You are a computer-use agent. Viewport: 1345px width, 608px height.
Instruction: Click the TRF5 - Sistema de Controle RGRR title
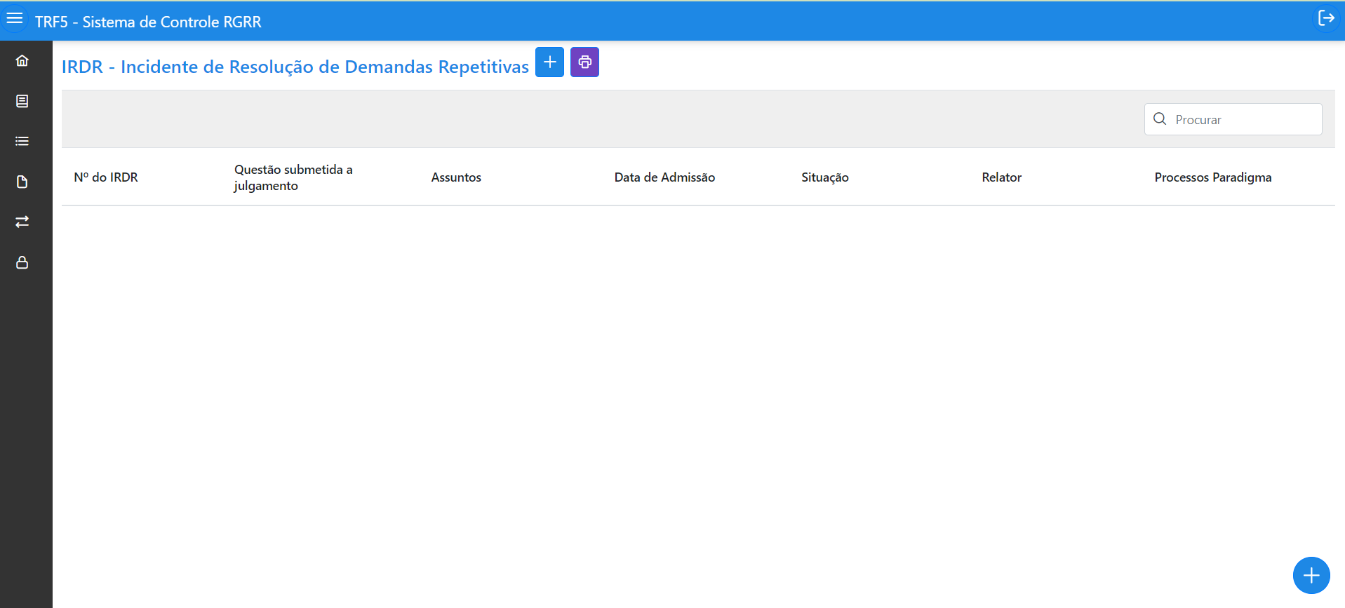click(x=148, y=22)
